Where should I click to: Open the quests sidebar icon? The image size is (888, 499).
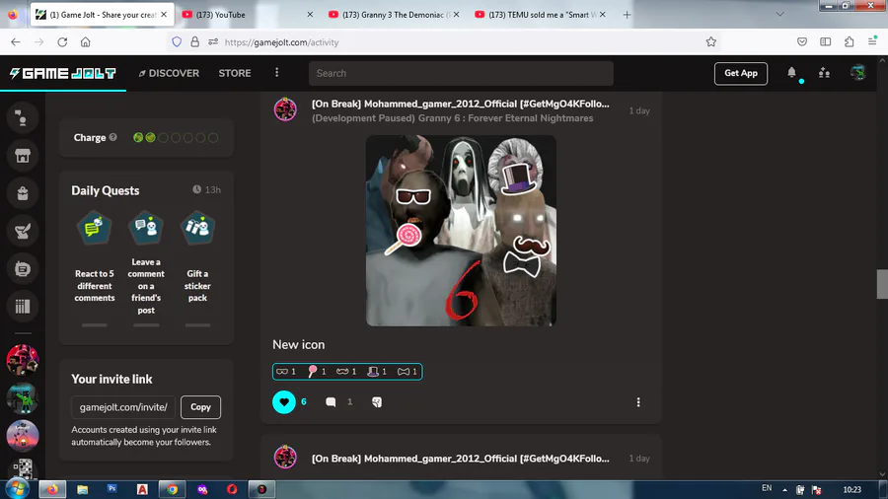coord(23,231)
